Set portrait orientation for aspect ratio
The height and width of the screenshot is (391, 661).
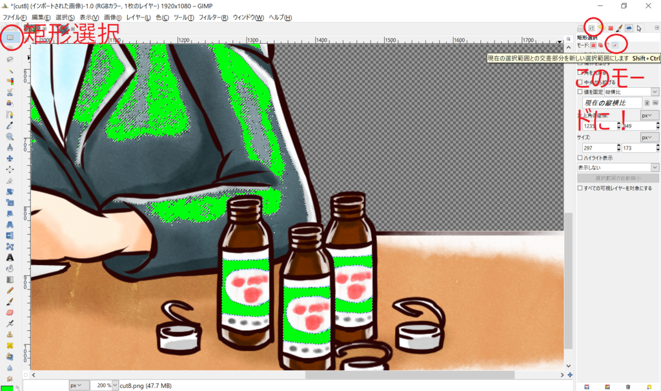647,103
